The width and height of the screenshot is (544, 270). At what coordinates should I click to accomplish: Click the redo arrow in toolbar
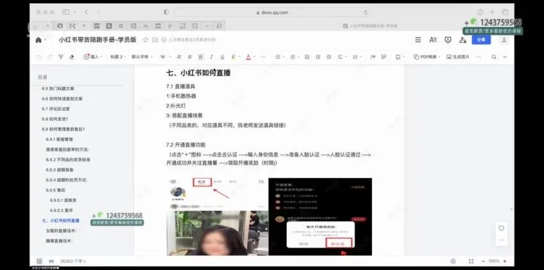click(x=50, y=57)
